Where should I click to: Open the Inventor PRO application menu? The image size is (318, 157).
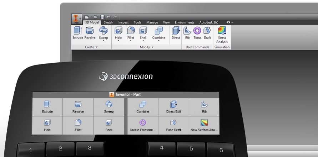(x=77, y=19)
